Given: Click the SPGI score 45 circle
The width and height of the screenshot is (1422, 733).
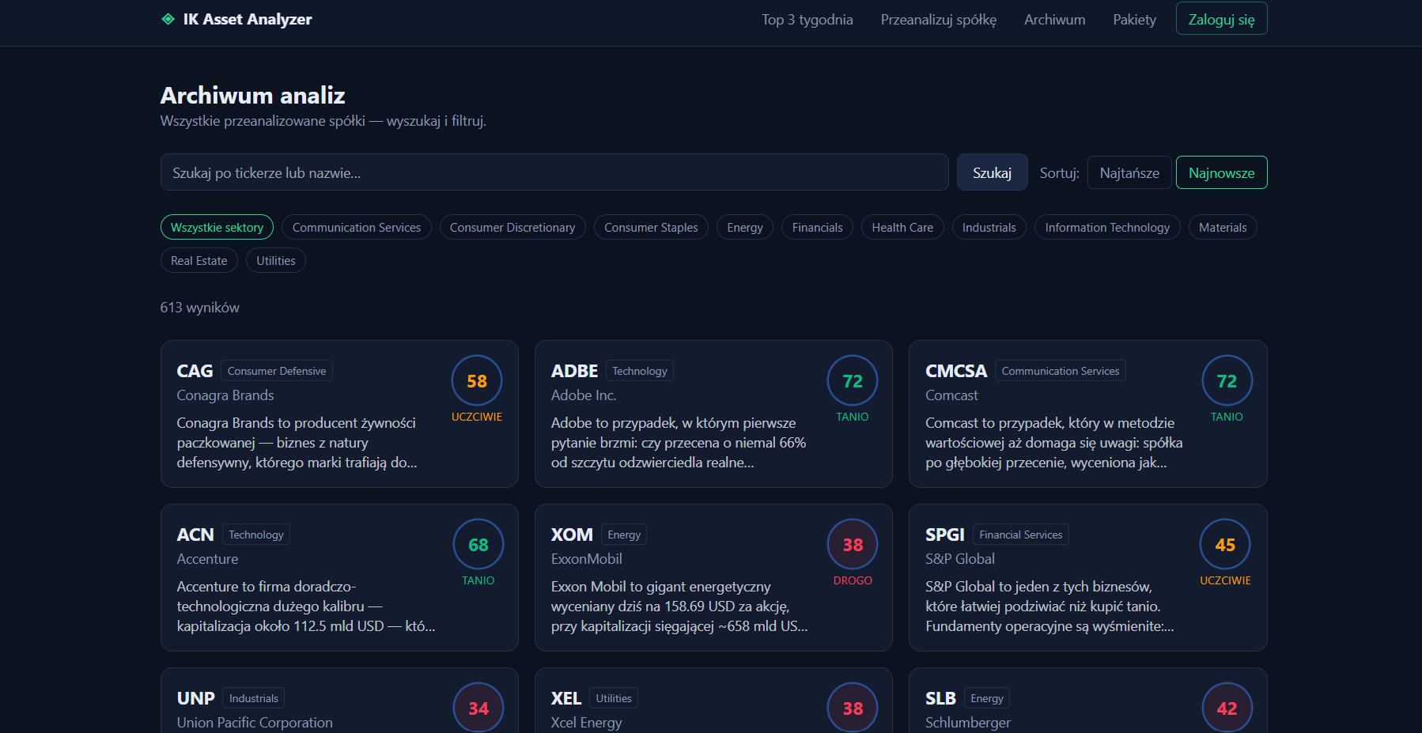Looking at the screenshot, I should pos(1225,545).
